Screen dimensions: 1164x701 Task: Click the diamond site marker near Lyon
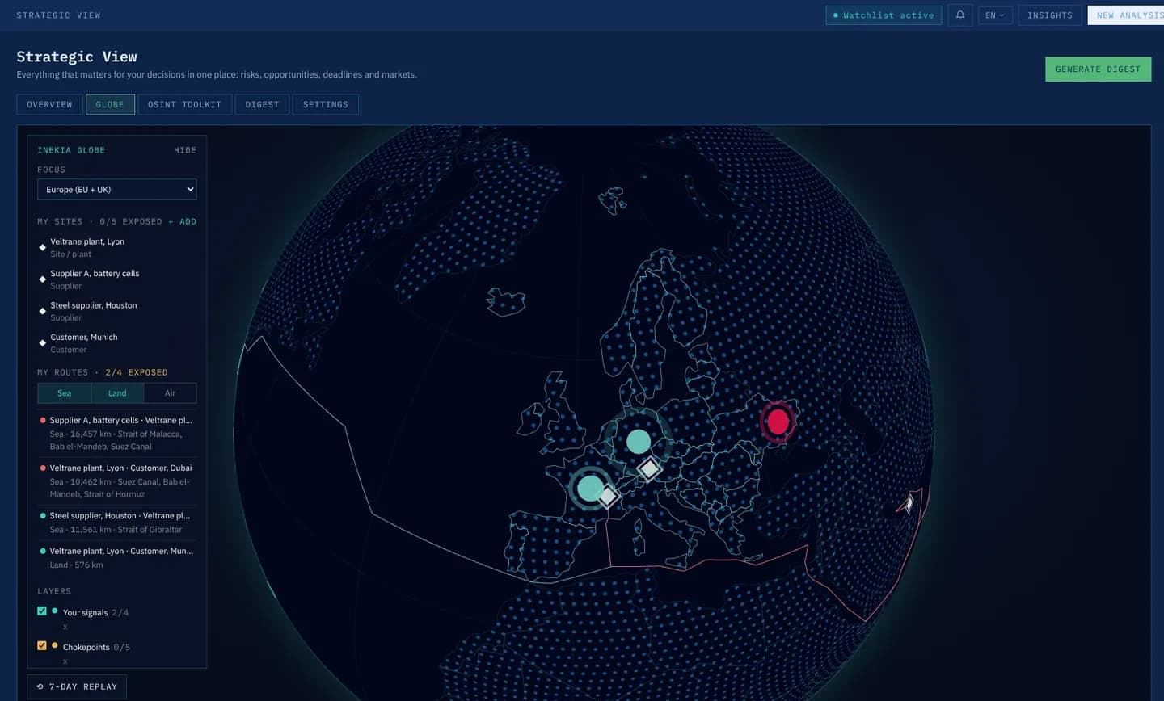[x=608, y=497]
